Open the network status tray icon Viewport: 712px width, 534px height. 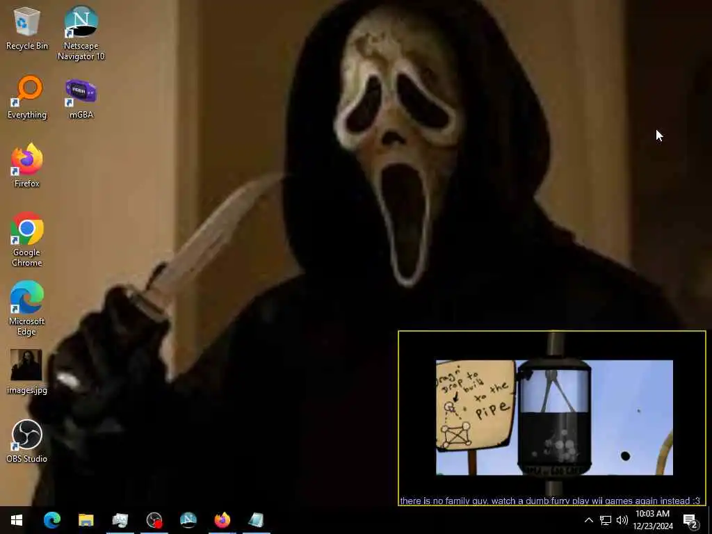pyautogui.click(x=606, y=520)
